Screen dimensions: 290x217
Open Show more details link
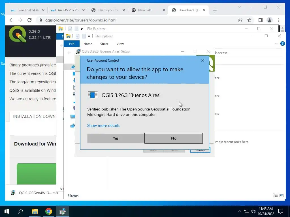pyautogui.click(x=103, y=125)
